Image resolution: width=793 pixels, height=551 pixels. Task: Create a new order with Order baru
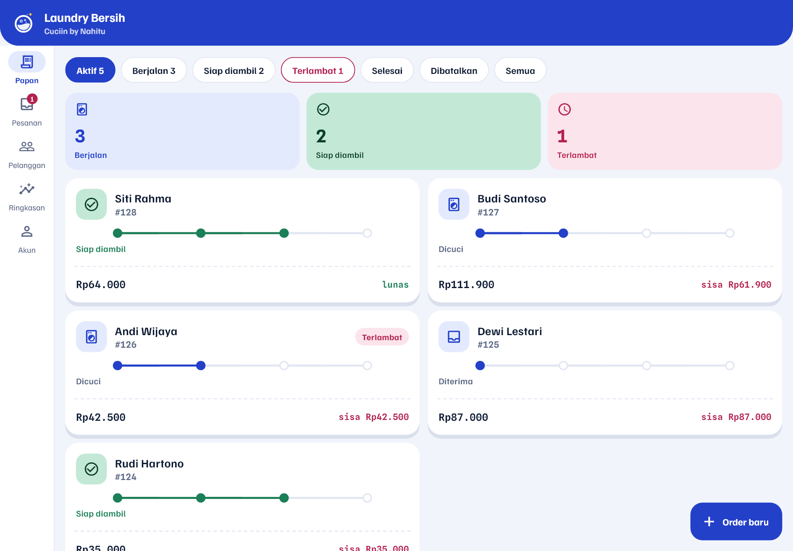pos(736,522)
